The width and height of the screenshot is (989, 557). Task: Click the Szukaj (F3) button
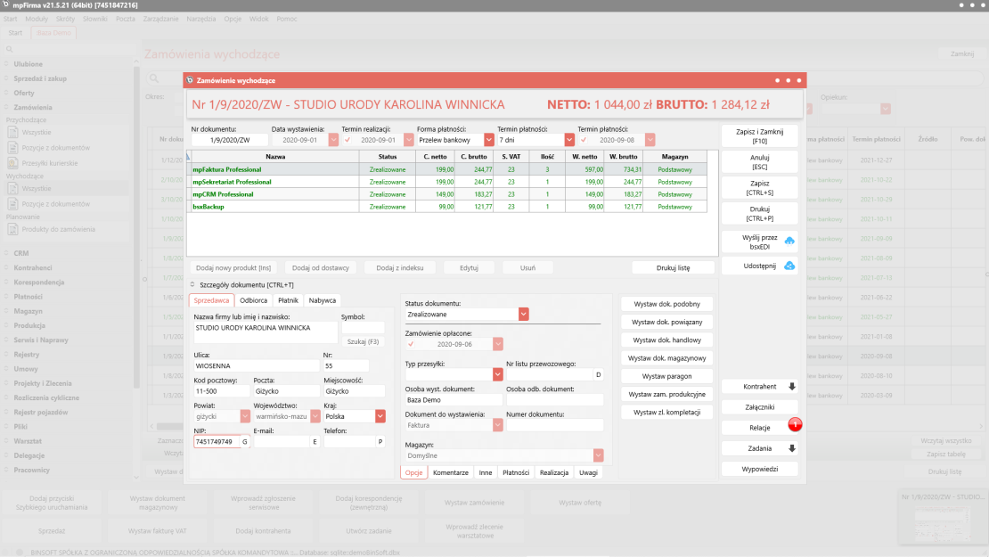click(363, 342)
